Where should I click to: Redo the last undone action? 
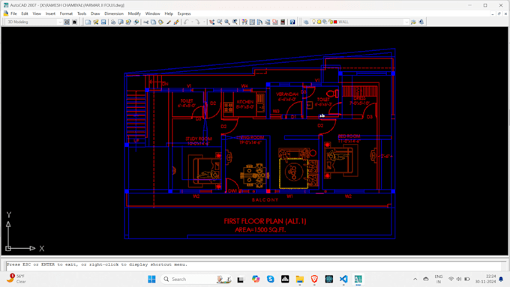click(198, 22)
